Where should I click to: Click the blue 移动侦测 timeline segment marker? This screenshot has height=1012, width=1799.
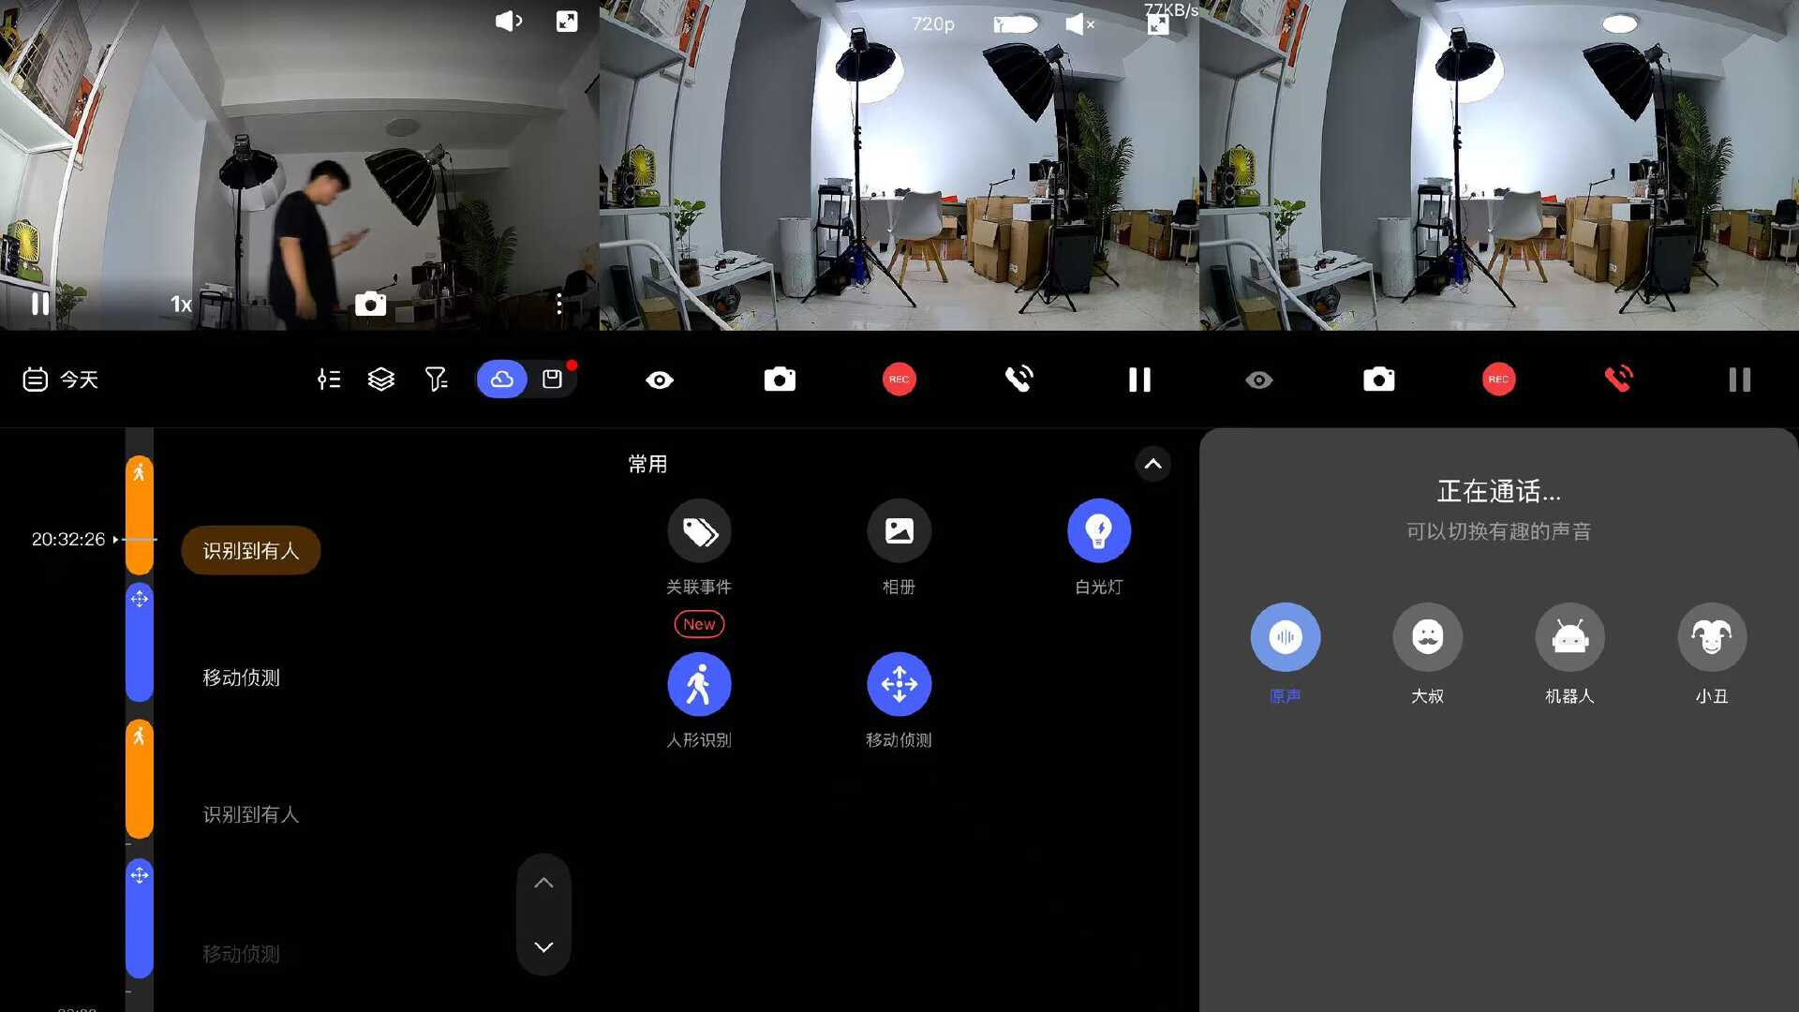pos(140,642)
